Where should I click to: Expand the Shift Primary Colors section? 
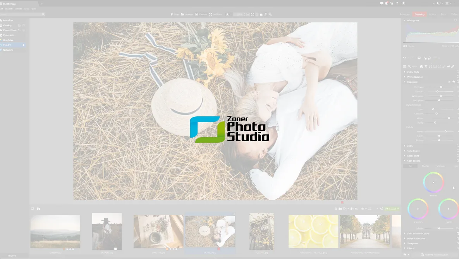pyautogui.click(x=418, y=233)
